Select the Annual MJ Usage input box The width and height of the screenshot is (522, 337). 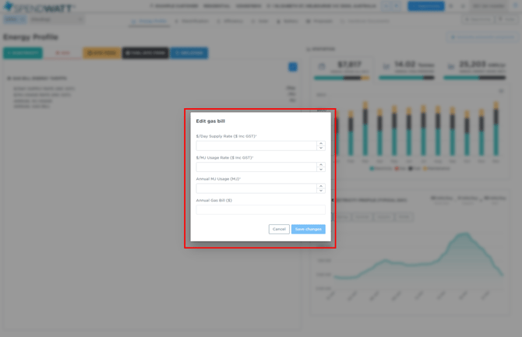256,188
